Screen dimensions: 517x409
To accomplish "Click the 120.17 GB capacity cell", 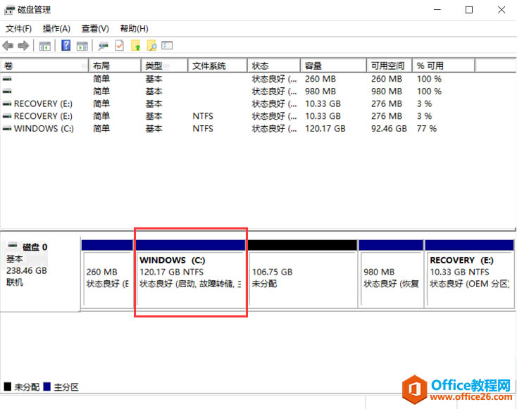I will tap(325, 129).
